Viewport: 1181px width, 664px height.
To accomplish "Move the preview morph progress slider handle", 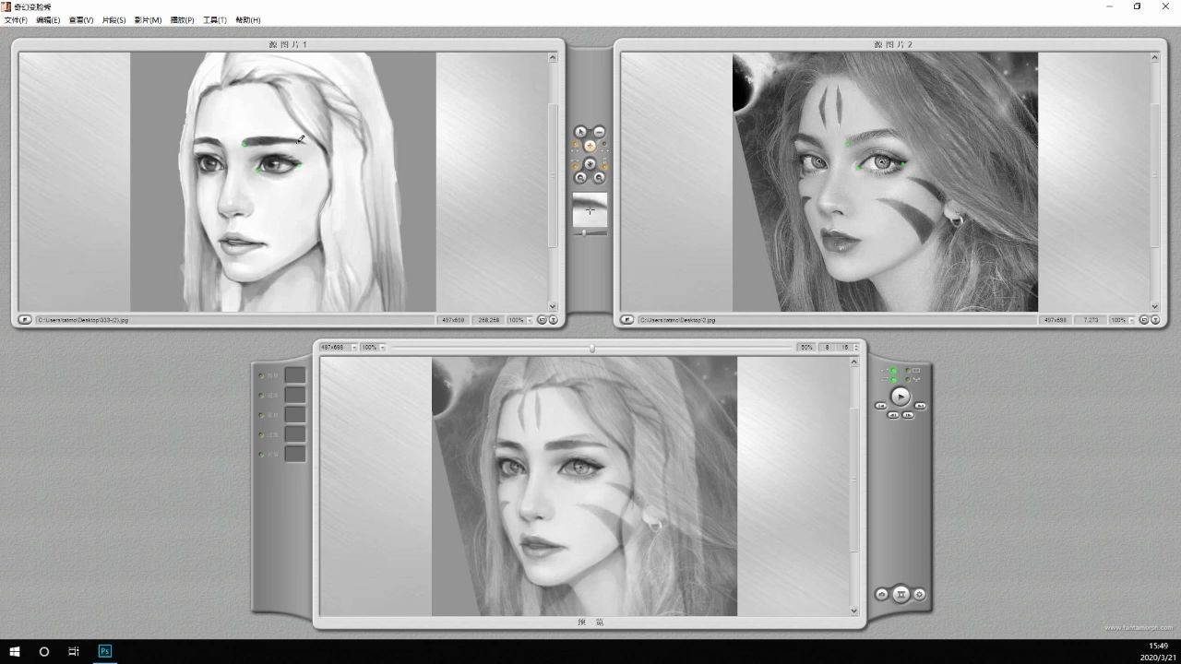I will (x=592, y=348).
